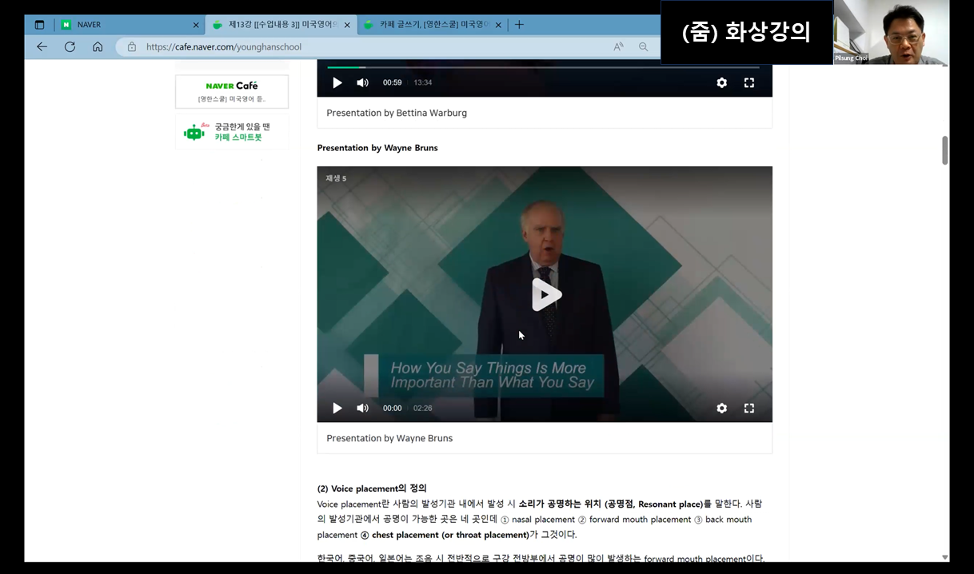974x574 pixels.
Task: Select the 제13강 수업내용 3 tab
Action: tap(281, 25)
